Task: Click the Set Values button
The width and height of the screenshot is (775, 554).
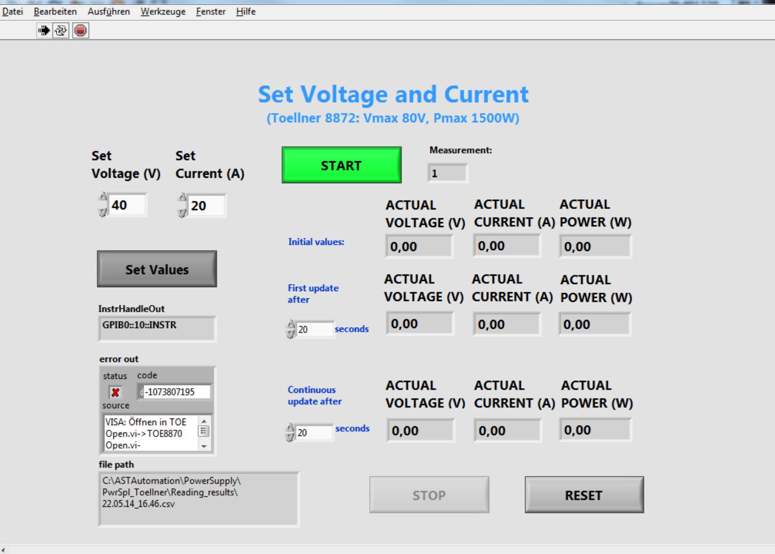Action: pos(157,269)
